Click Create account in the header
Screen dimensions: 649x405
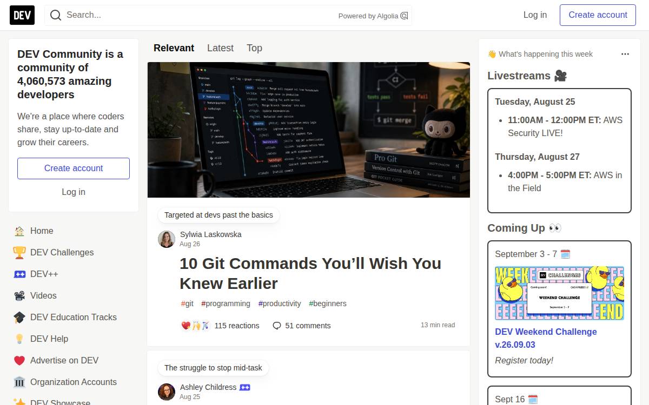pos(598,15)
